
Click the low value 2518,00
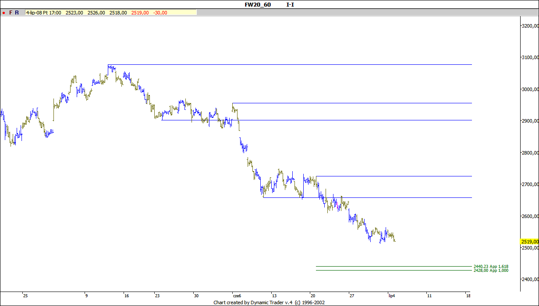point(118,13)
